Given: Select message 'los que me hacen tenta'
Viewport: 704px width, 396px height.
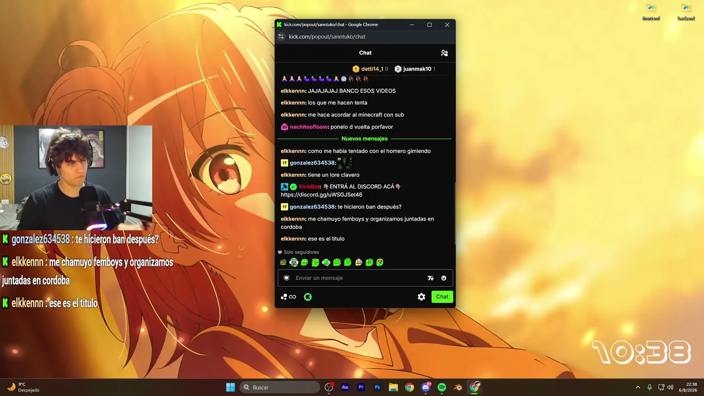Looking at the screenshot, I should tap(338, 103).
